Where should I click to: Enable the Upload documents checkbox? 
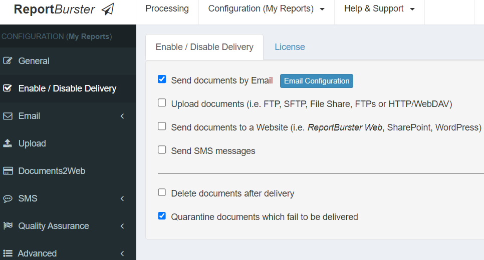point(162,103)
